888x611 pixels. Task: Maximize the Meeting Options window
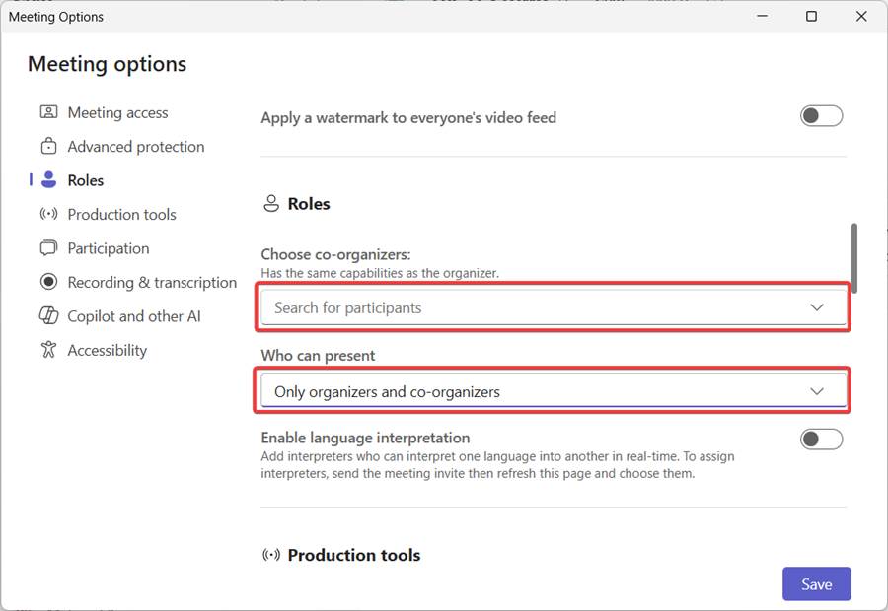pos(811,17)
